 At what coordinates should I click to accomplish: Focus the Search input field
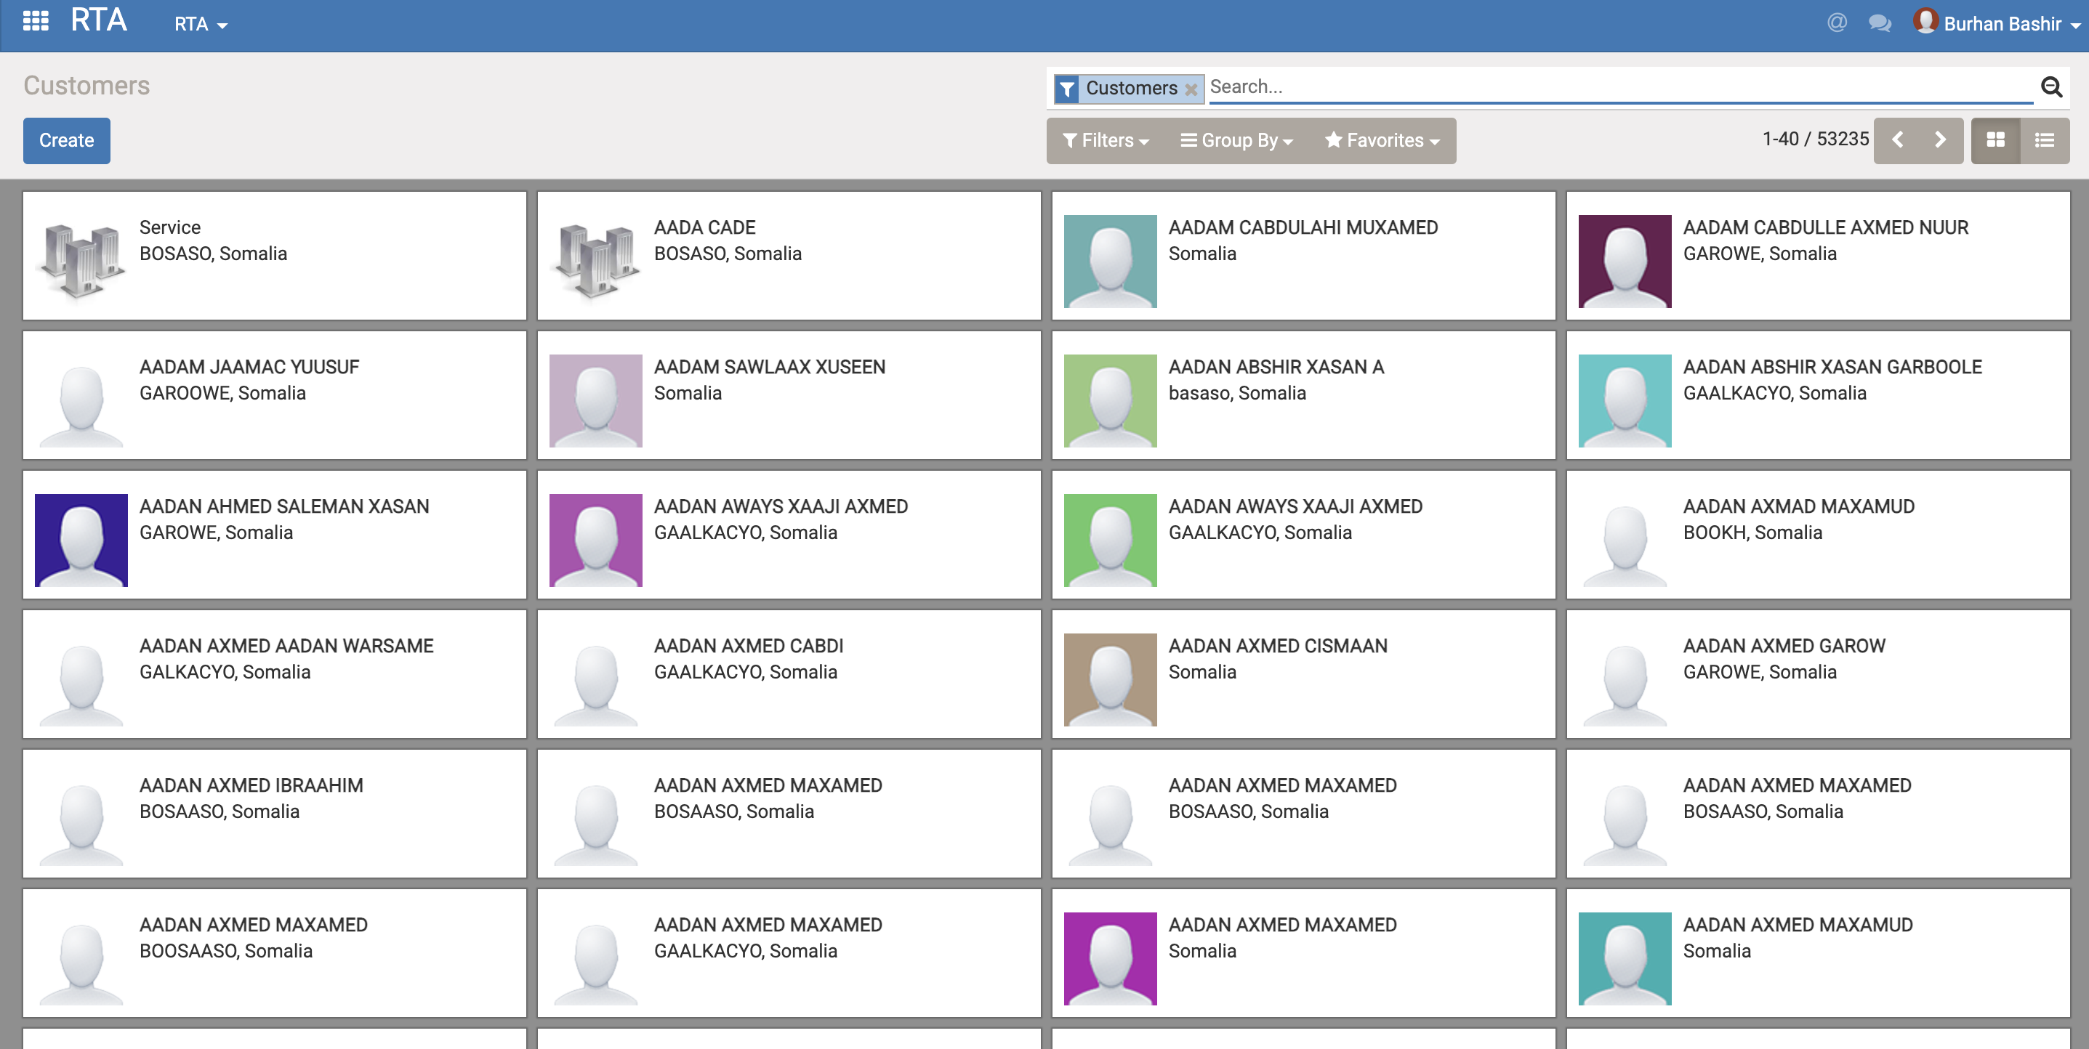[1620, 86]
